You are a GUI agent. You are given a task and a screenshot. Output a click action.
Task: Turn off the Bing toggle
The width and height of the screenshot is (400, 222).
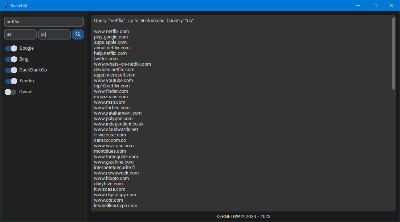pyautogui.click(x=11, y=59)
